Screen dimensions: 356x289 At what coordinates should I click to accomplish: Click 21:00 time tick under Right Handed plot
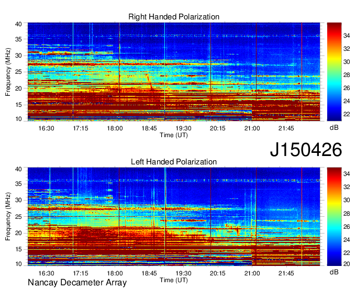252,128
